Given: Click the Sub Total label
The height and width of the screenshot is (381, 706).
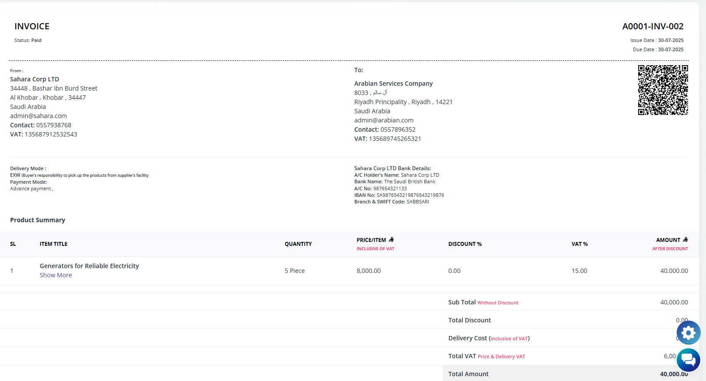Looking at the screenshot, I should (x=462, y=302).
